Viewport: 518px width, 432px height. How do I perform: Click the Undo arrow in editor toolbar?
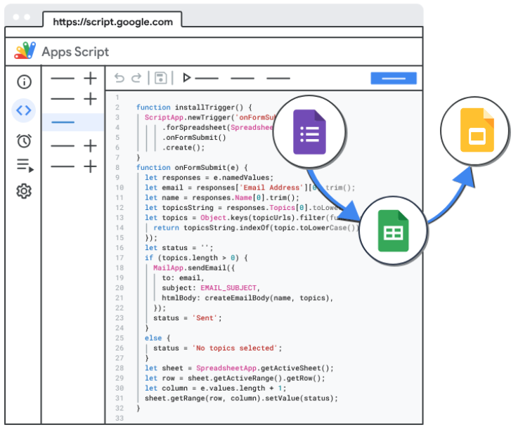click(x=119, y=78)
